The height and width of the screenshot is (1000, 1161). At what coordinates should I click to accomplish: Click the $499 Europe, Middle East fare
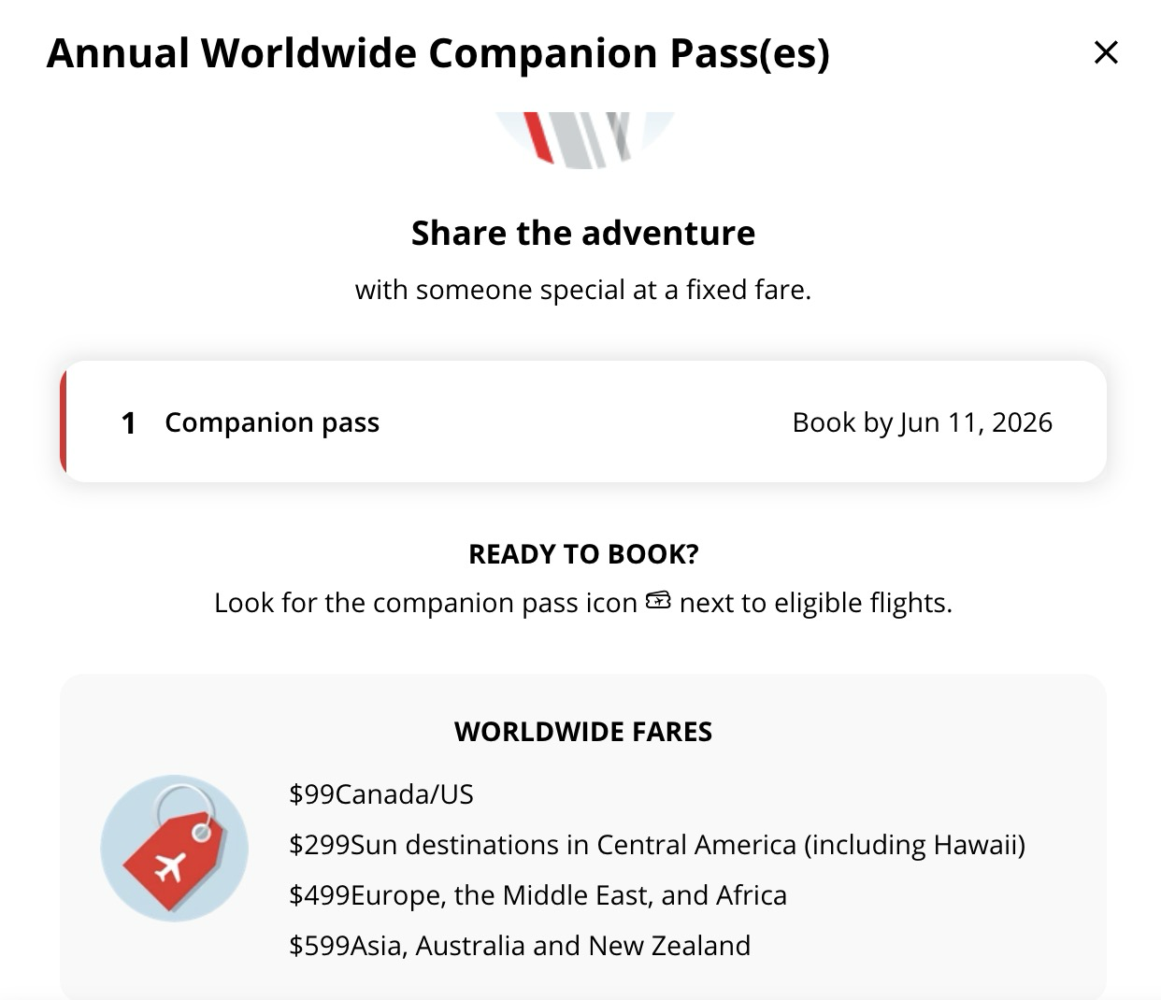[x=538, y=895]
